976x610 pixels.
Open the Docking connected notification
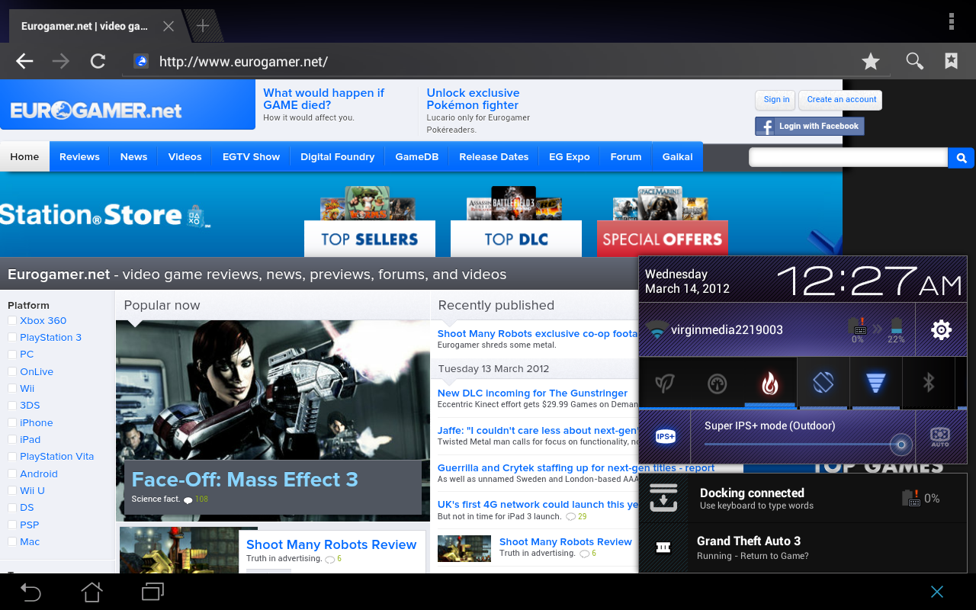[x=802, y=499]
